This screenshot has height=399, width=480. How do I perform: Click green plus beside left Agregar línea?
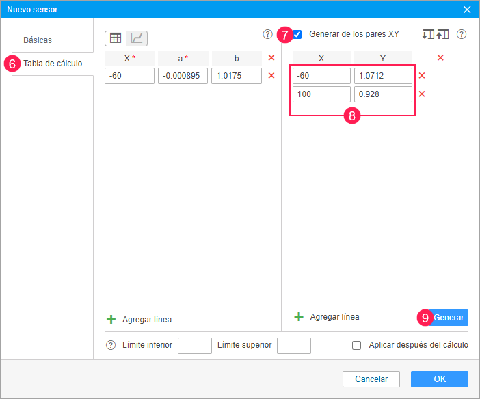pos(111,320)
